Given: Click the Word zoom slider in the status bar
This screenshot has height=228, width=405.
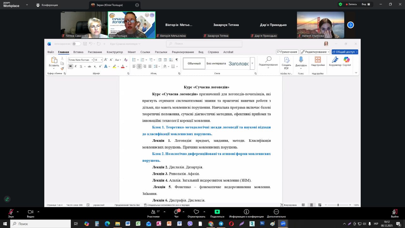Looking at the screenshot, I should (338, 205).
